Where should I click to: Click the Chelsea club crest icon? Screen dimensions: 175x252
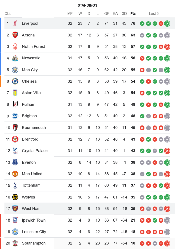pyautogui.click(x=15, y=81)
